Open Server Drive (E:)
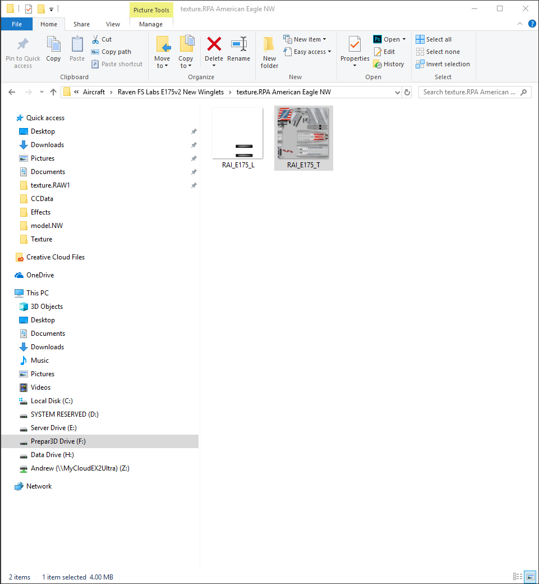Screen dimensions: 539x584 tap(54, 427)
